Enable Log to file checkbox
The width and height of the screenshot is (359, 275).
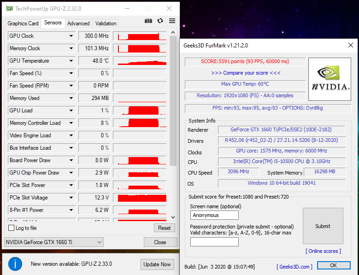(x=11, y=228)
